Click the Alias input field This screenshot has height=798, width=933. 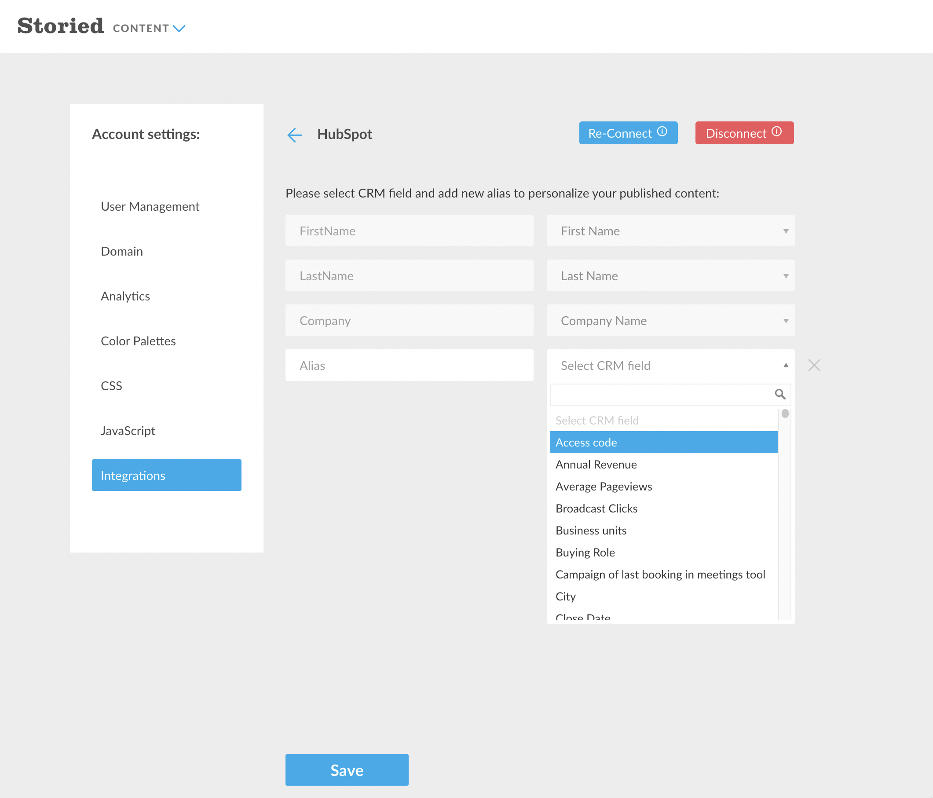point(409,365)
